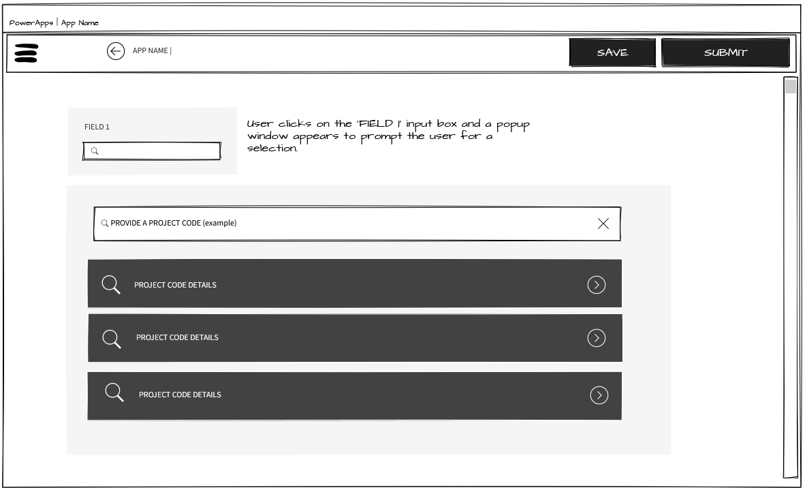The width and height of the screenshot is (807, 492).
Task: Expand the first result using its chevron arrow
Action: pyautogui.click(x=596, y=285)
